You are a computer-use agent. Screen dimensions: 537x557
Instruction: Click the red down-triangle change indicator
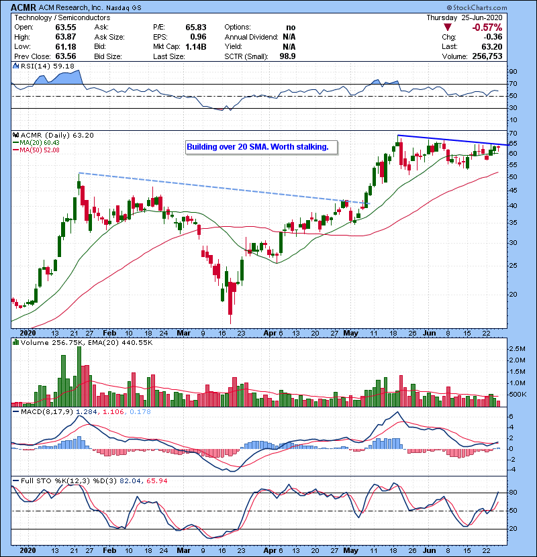pyautogui.click(x=448, y=28)
